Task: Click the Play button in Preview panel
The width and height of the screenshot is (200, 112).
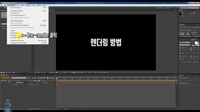Action: pyautogui.click(x=185, y=27)
